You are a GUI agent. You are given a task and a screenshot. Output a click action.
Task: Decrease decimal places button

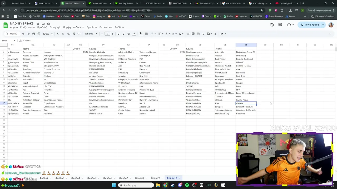pyautogui.click(x=68, y=34)
